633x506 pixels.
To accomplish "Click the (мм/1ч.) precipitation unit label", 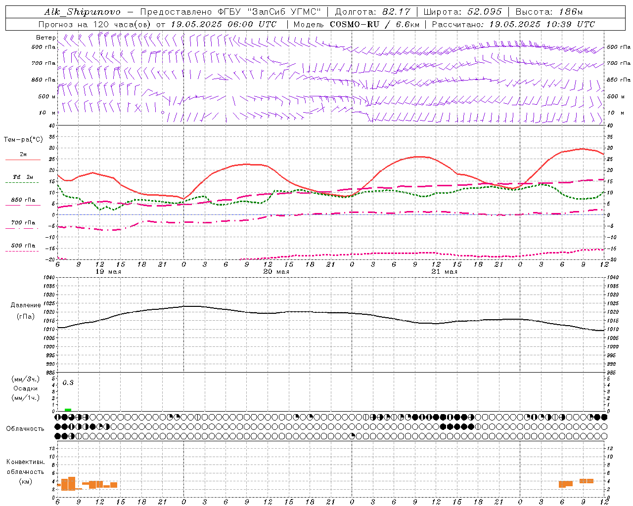I will [26, 398].
